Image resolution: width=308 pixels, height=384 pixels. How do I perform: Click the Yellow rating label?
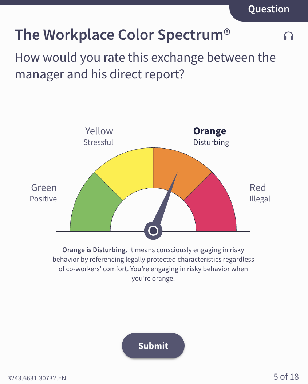[x=99, y=131]
